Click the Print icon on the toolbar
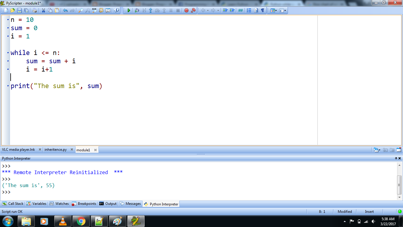 click(x=35, y=10)
